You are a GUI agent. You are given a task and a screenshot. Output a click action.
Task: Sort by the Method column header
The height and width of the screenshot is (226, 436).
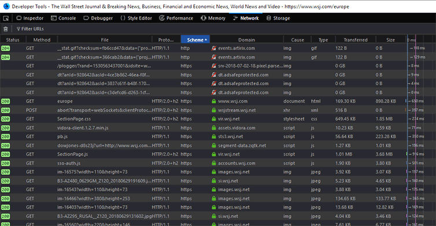[x=42, y=40]
